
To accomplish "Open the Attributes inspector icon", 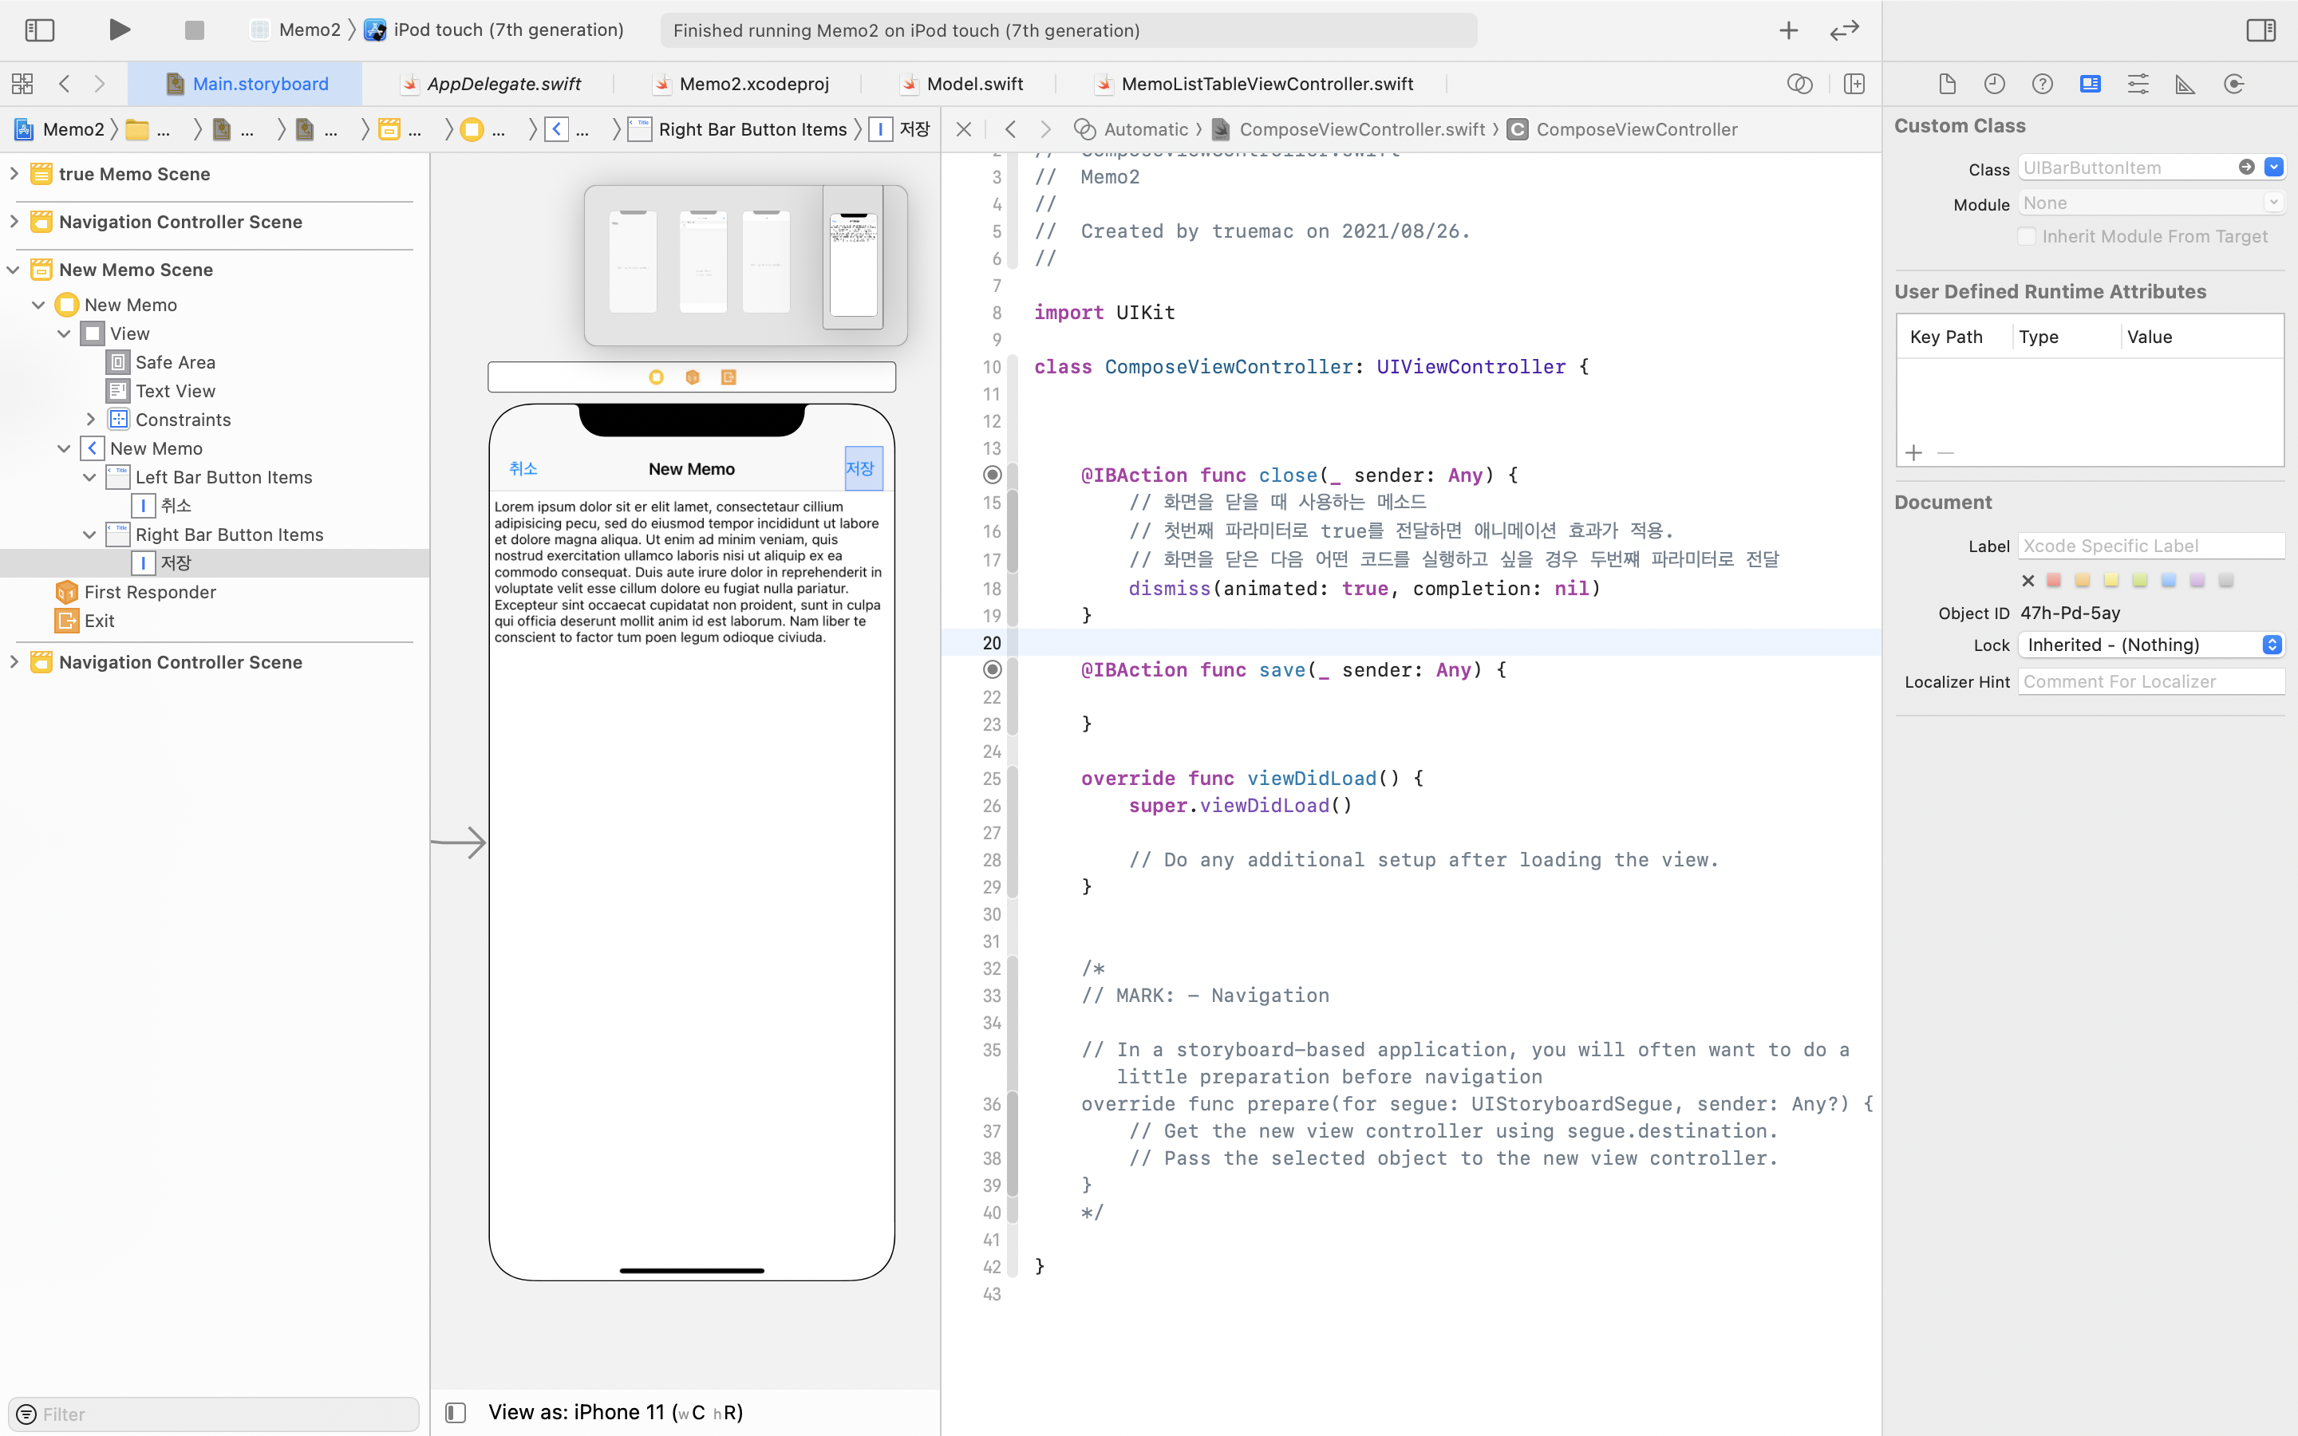I will tap(2138, 84).
